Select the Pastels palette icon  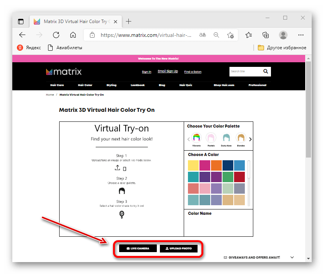211,138
